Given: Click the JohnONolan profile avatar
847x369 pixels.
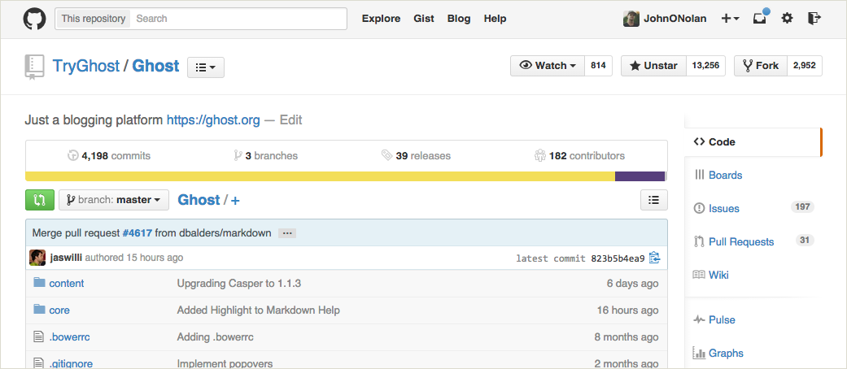Looking at the screenshot, I should coord(631,19).
